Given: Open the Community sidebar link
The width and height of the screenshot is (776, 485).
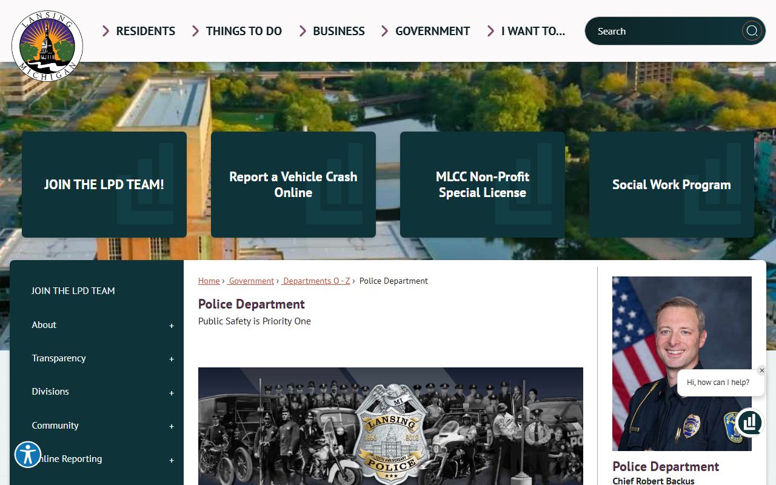Looking at the screenshot, I should click(55, 425).
